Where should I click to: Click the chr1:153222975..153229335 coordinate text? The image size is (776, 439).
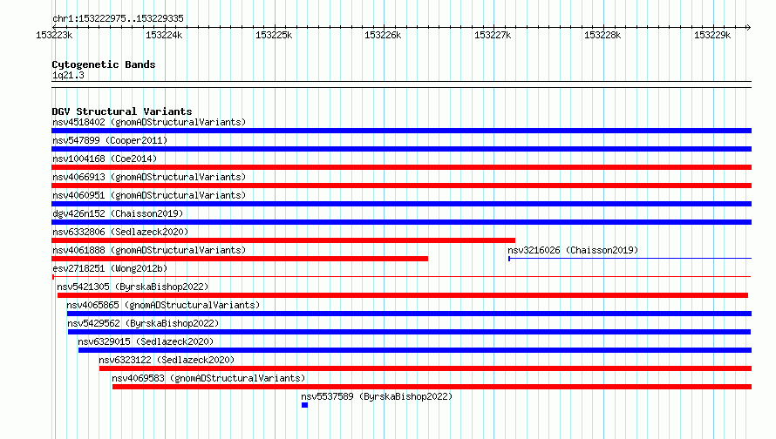(118, 18)
